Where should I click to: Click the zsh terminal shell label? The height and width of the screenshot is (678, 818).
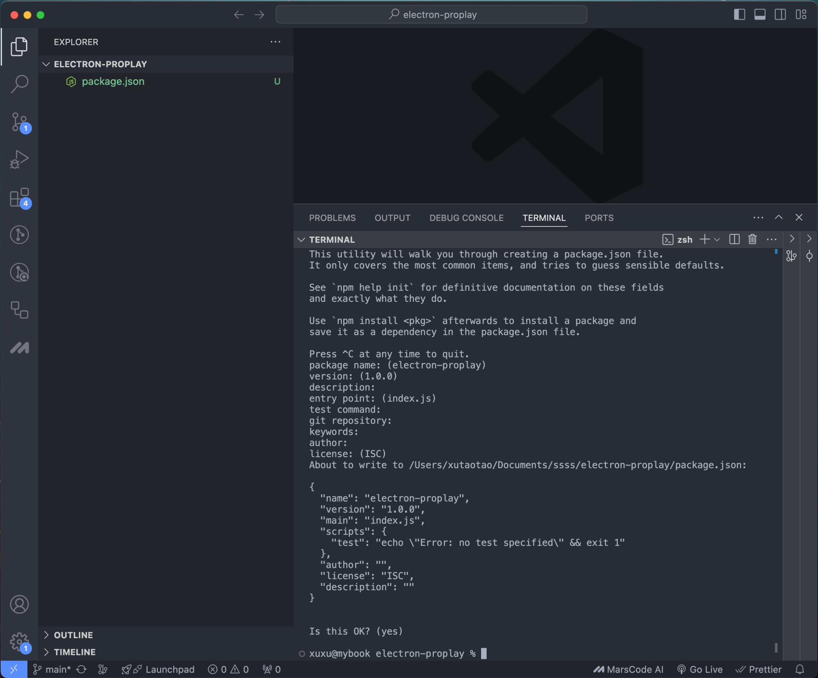coord(678,240)
